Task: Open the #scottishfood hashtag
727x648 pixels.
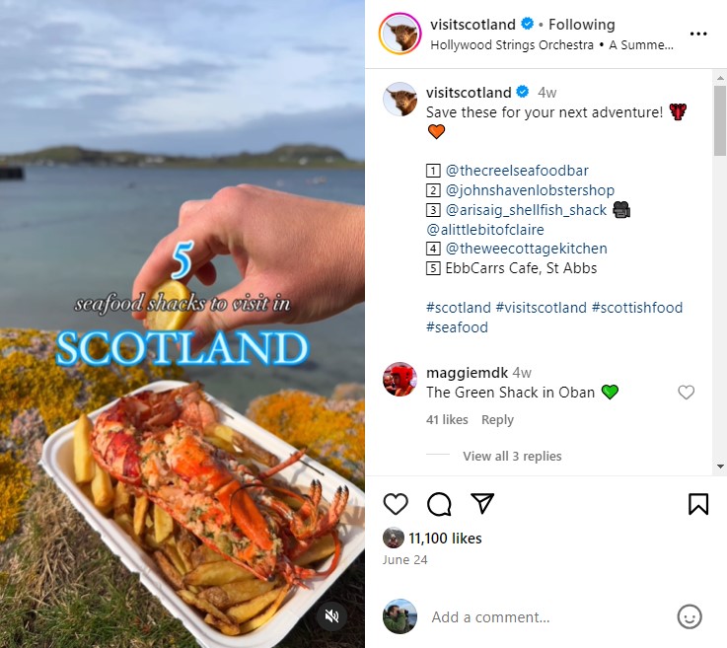Action: click(x=637, y=308)
